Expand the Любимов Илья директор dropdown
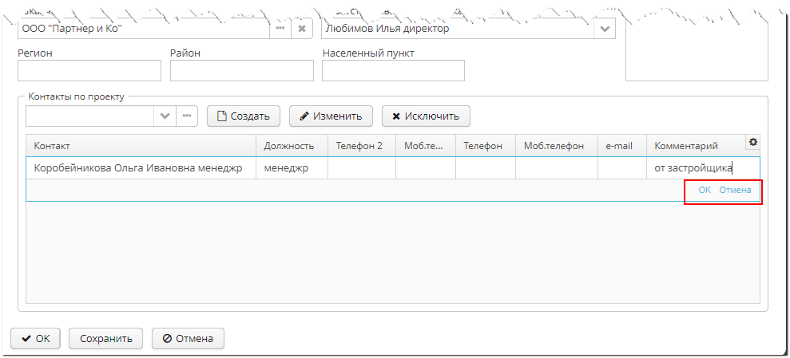Viewport: 790px width, 358px height. pyautogui.click(x=604, y=29)
